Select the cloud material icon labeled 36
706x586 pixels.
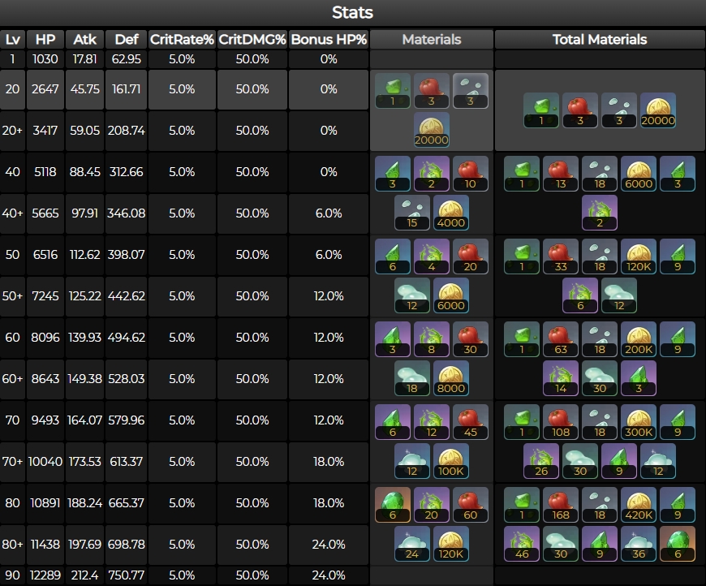pos(639,545)
